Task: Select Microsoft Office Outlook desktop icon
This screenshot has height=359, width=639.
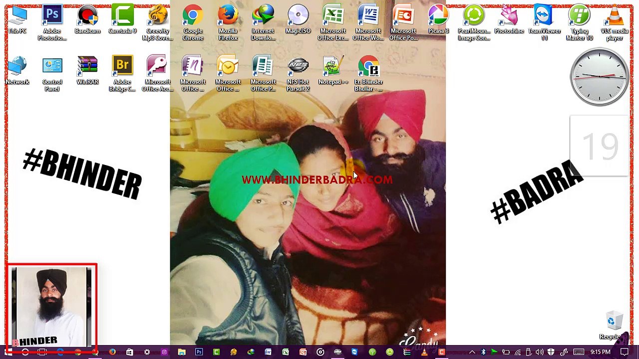Action: click(228, 74)
